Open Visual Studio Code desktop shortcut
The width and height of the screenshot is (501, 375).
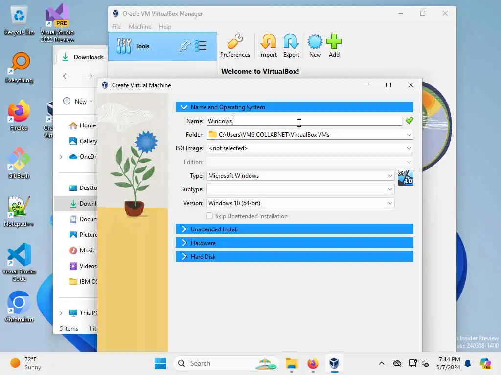[x=19, y=262]
